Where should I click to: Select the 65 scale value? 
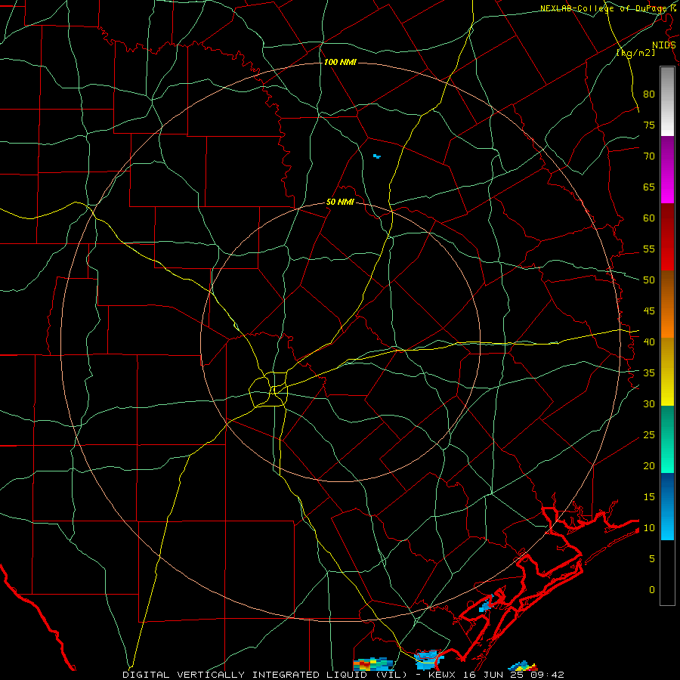pyautogui.click(x=649, y=187)
